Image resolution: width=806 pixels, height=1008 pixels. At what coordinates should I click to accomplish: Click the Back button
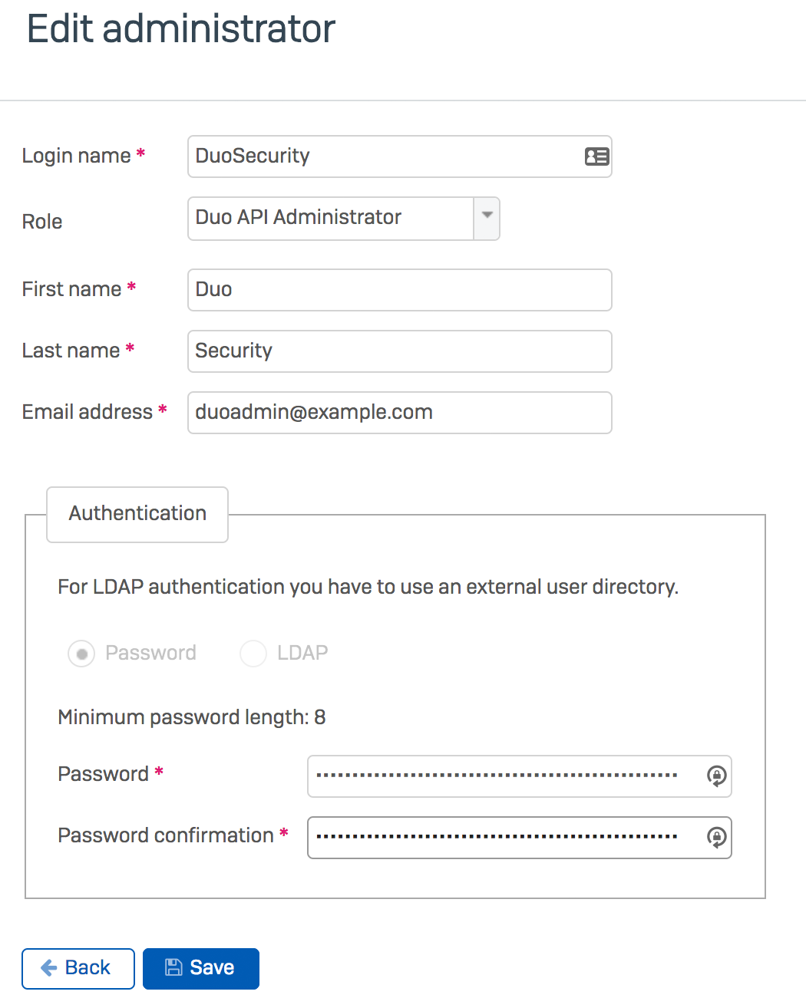point(78,968)
